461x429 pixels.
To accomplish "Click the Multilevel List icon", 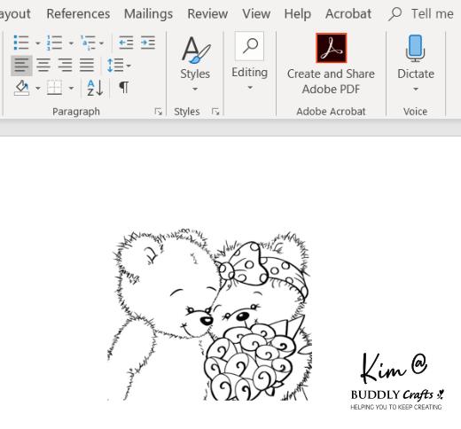I will [88, 43].
